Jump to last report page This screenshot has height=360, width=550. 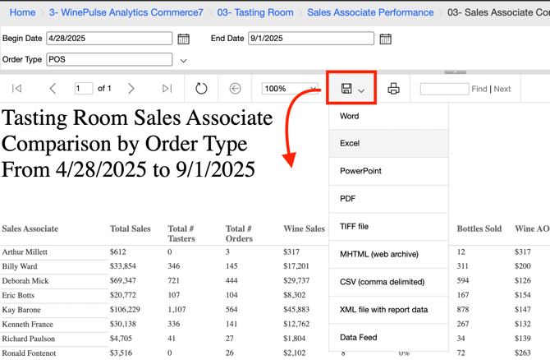[167, 89]
